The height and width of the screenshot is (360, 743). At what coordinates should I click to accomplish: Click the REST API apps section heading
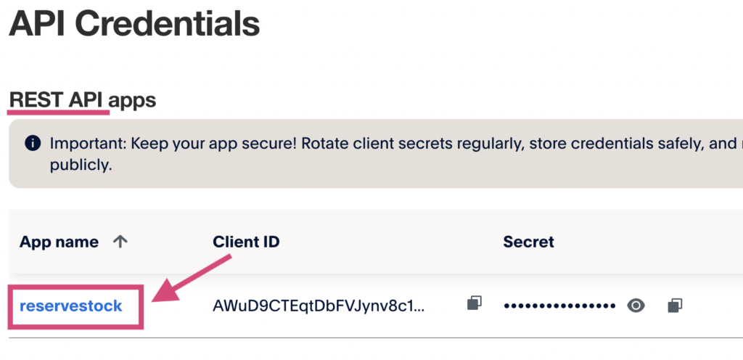[x=82, y=99]
